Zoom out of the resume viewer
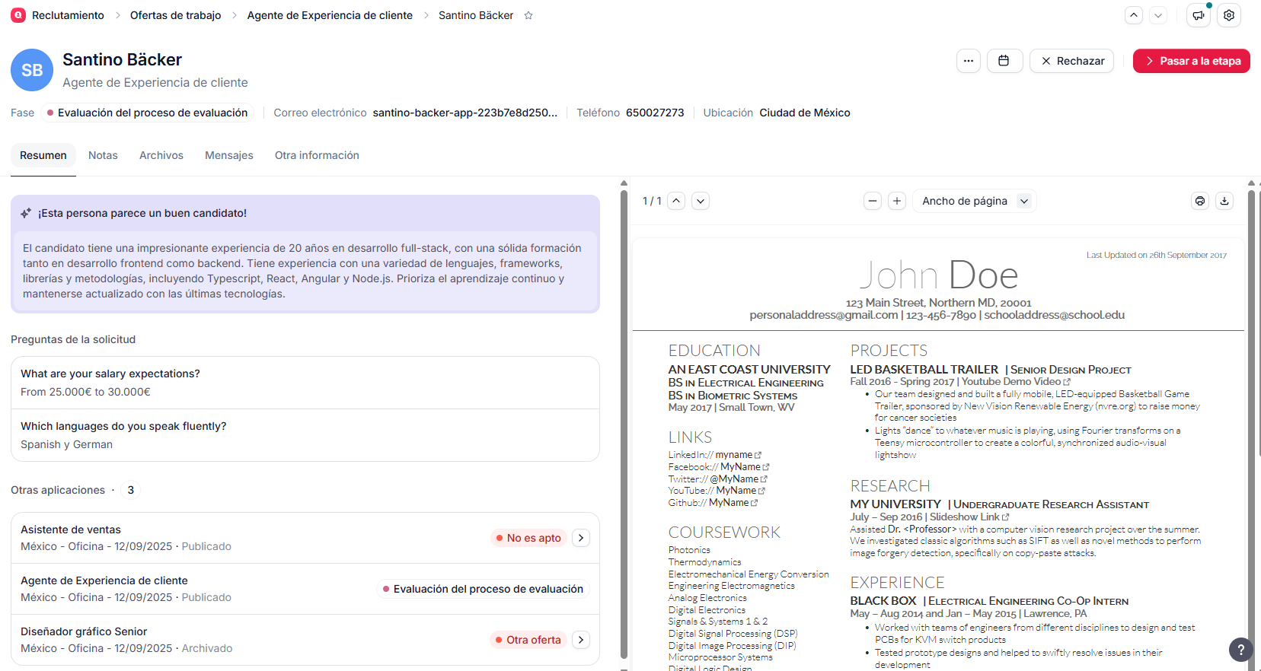Image resolution: width=1261 pixels, height=671 pixels. tap(873, 201)
